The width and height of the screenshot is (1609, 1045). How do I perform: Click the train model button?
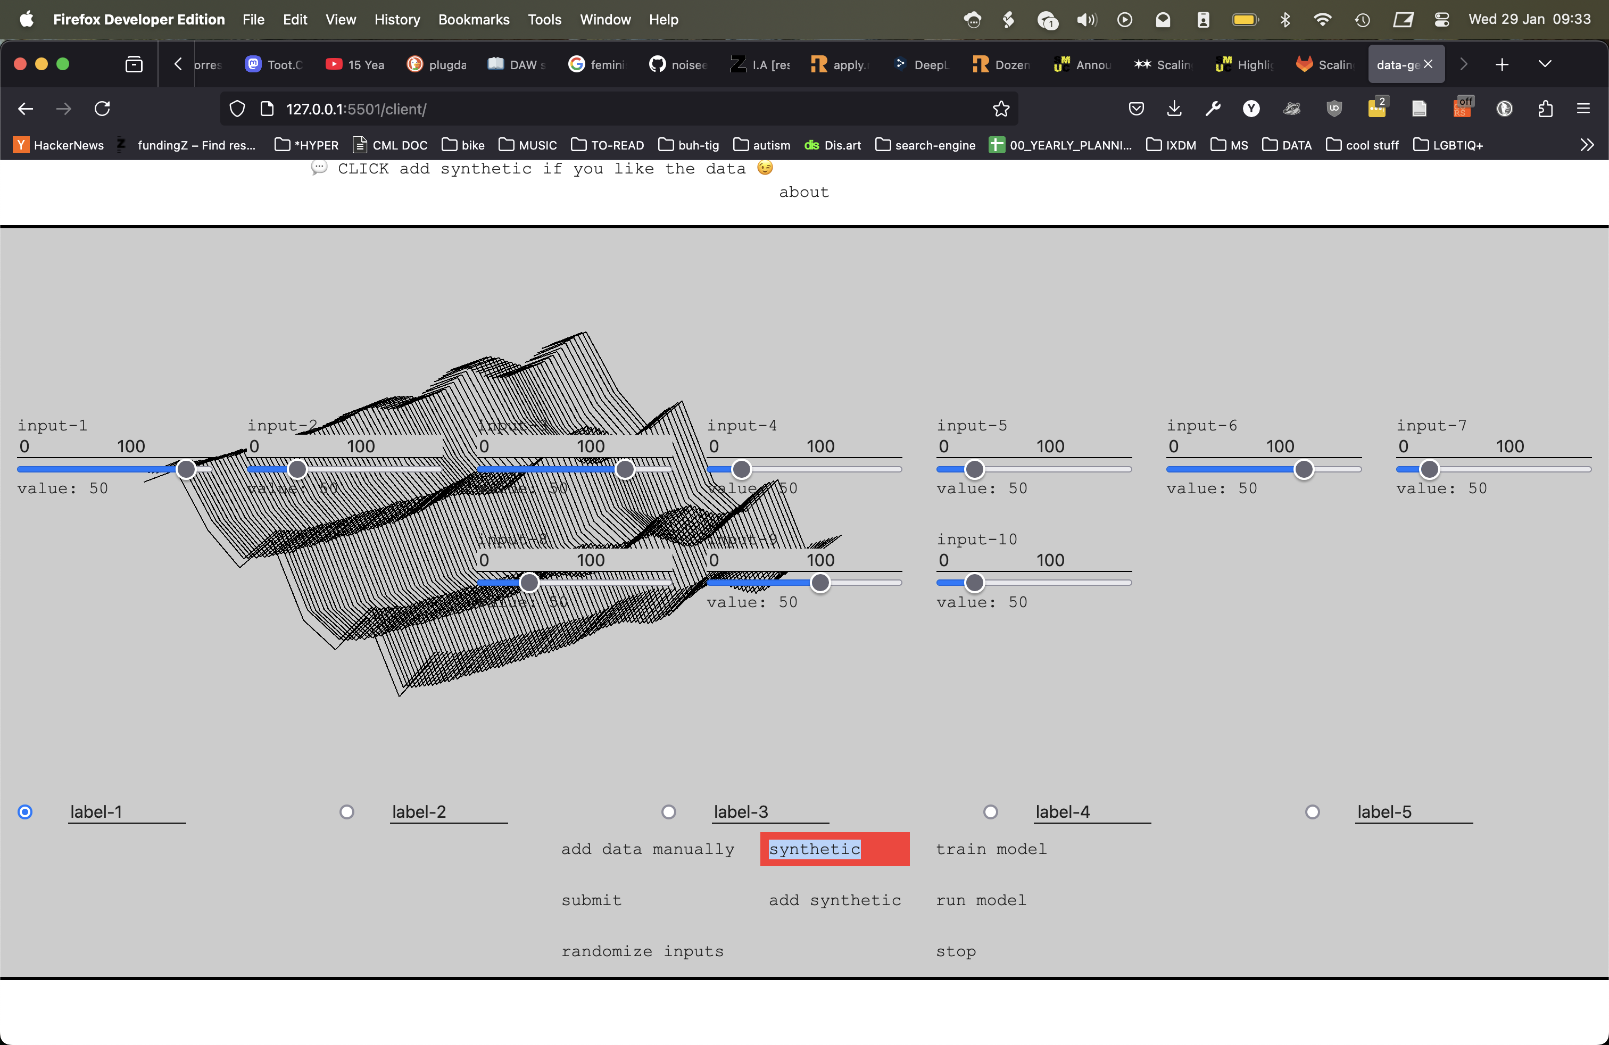point(990,849)
